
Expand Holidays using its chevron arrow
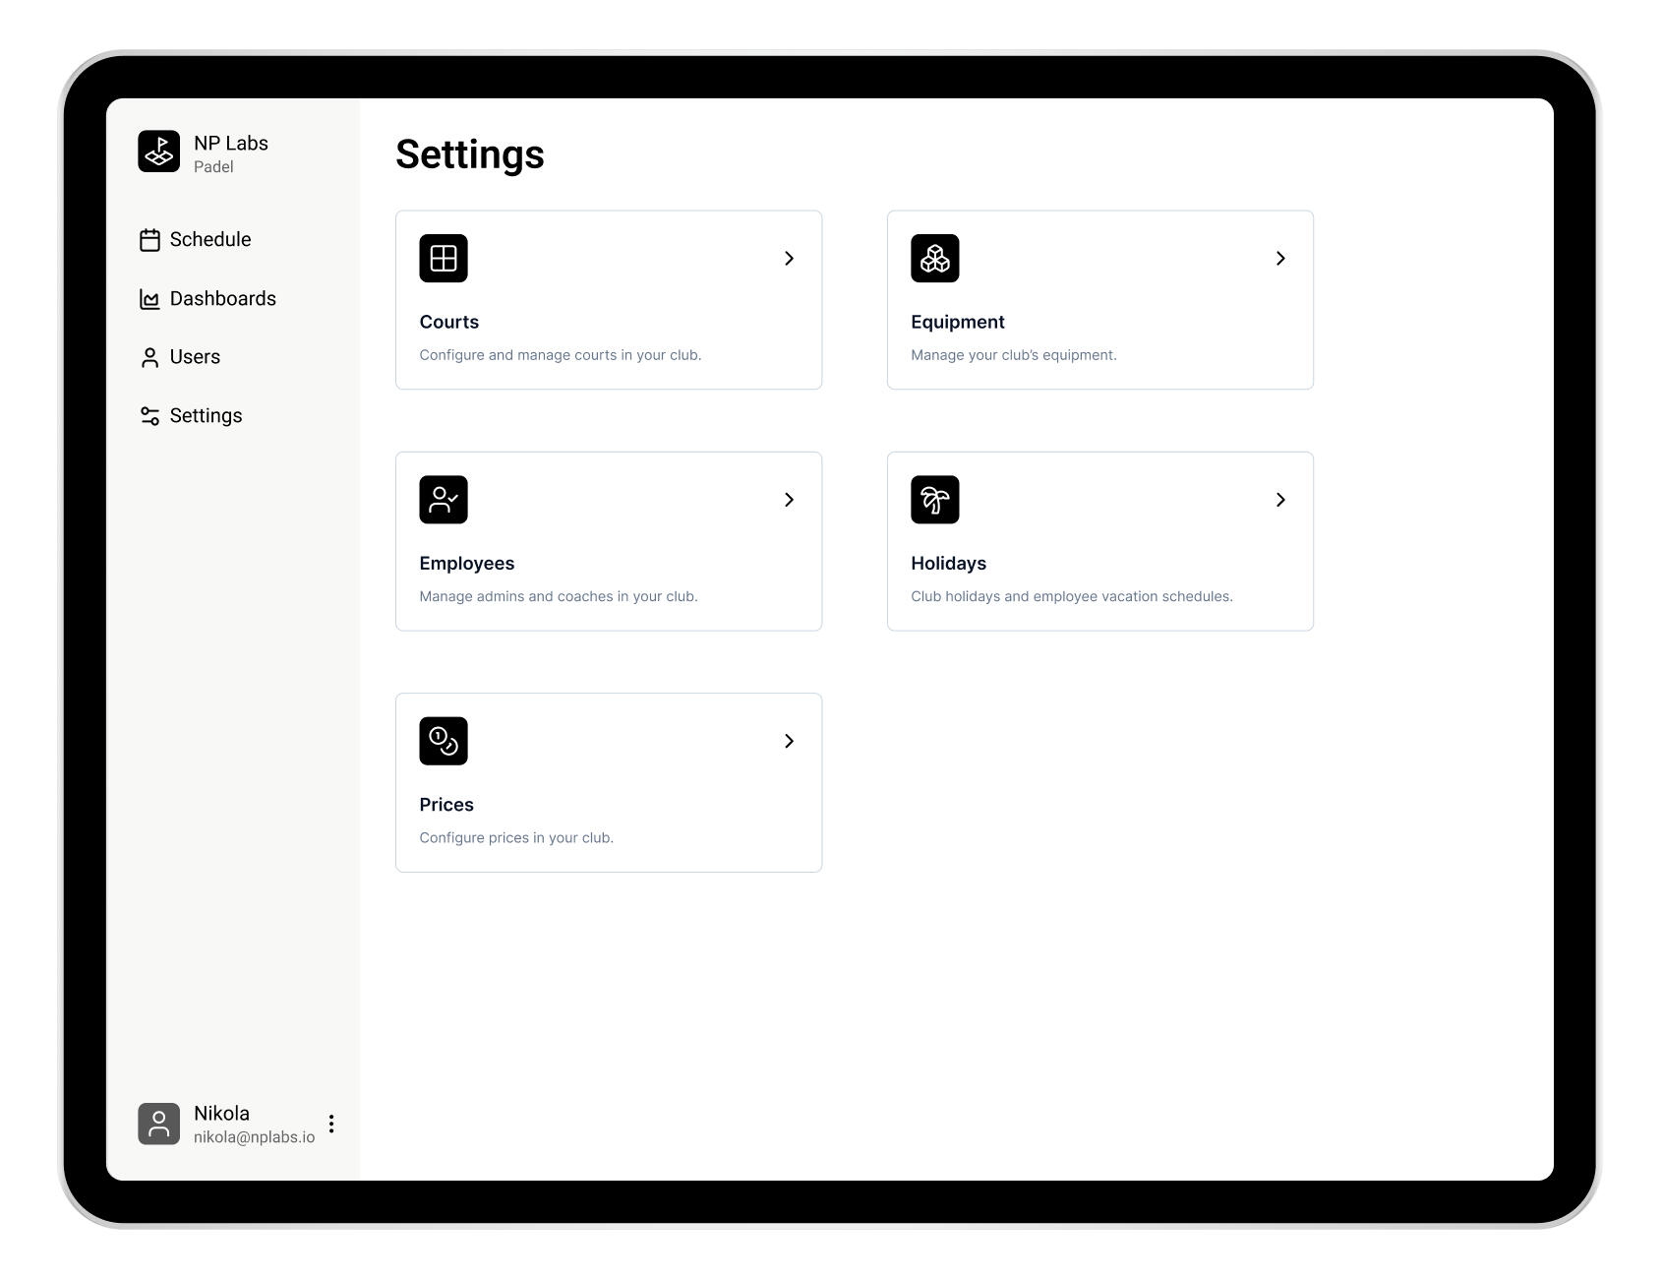1280,500
